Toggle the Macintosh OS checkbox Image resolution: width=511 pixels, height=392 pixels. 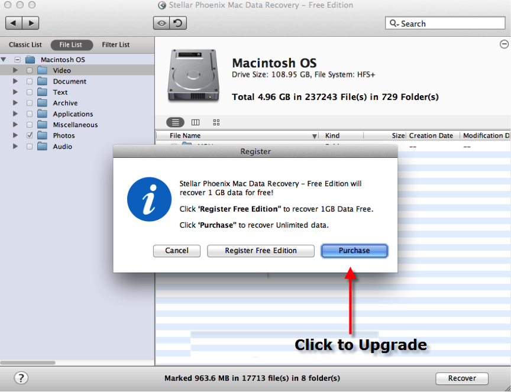pos(18,60)
